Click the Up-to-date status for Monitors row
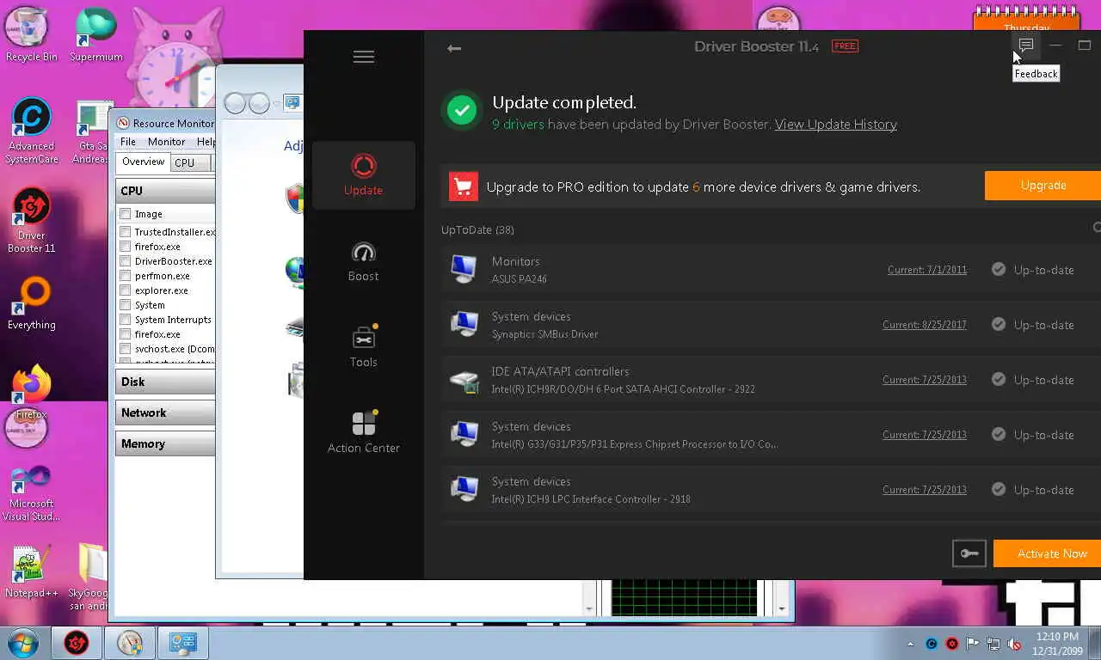Viewport: 1101px width, 660px height. 1032,270
